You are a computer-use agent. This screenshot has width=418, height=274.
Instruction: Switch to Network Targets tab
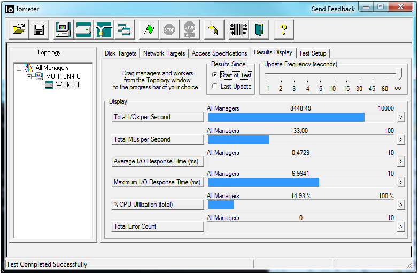point(164,53)
